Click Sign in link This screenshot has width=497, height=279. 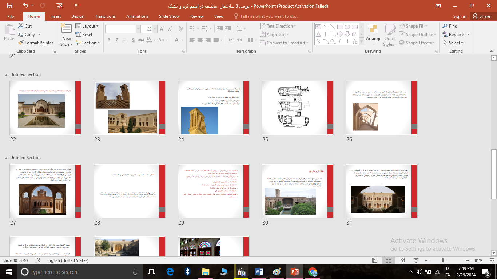tap(460, 16)
